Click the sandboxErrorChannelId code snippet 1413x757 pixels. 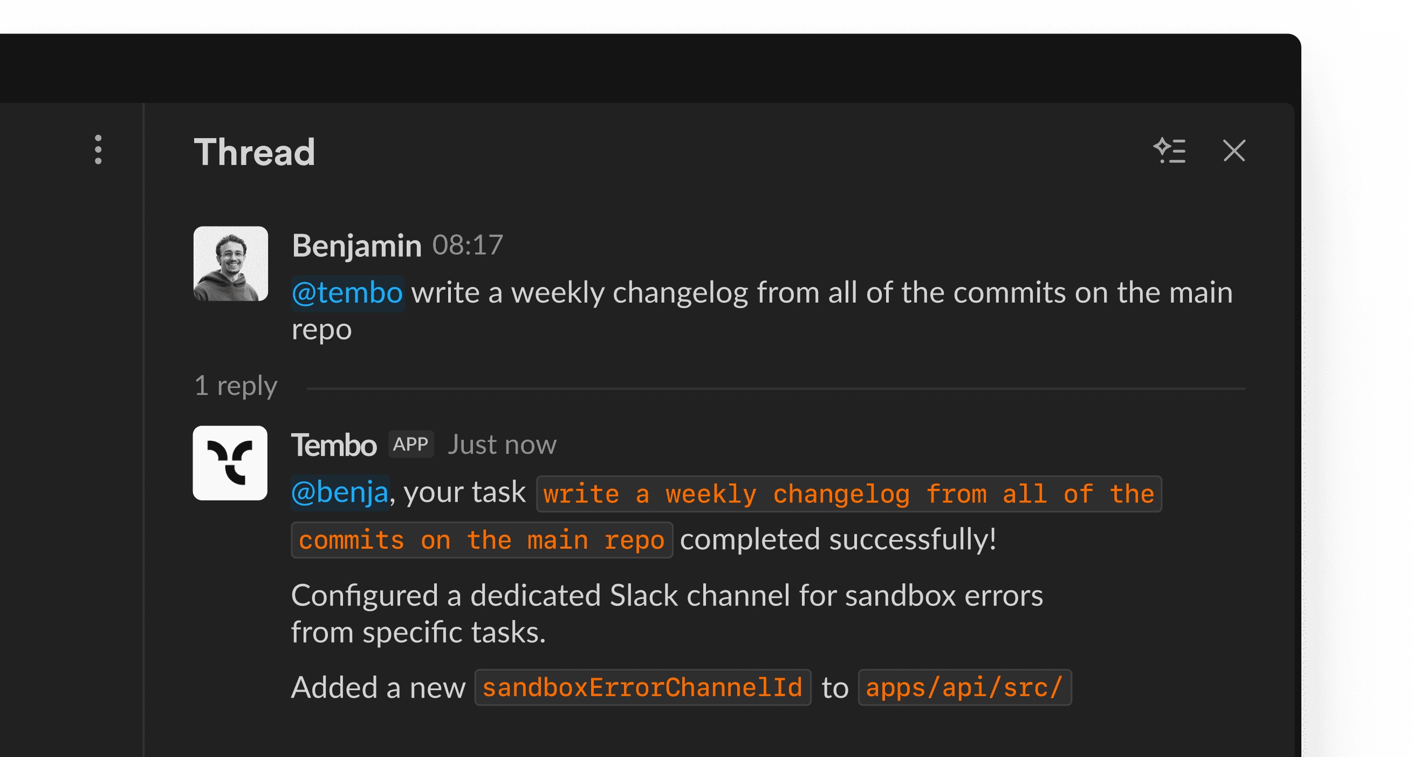coord(642,687)
